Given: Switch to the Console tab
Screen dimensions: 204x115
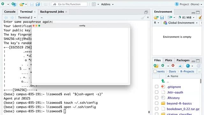Looking at the screenshot, I should click(x=10, y=12).
